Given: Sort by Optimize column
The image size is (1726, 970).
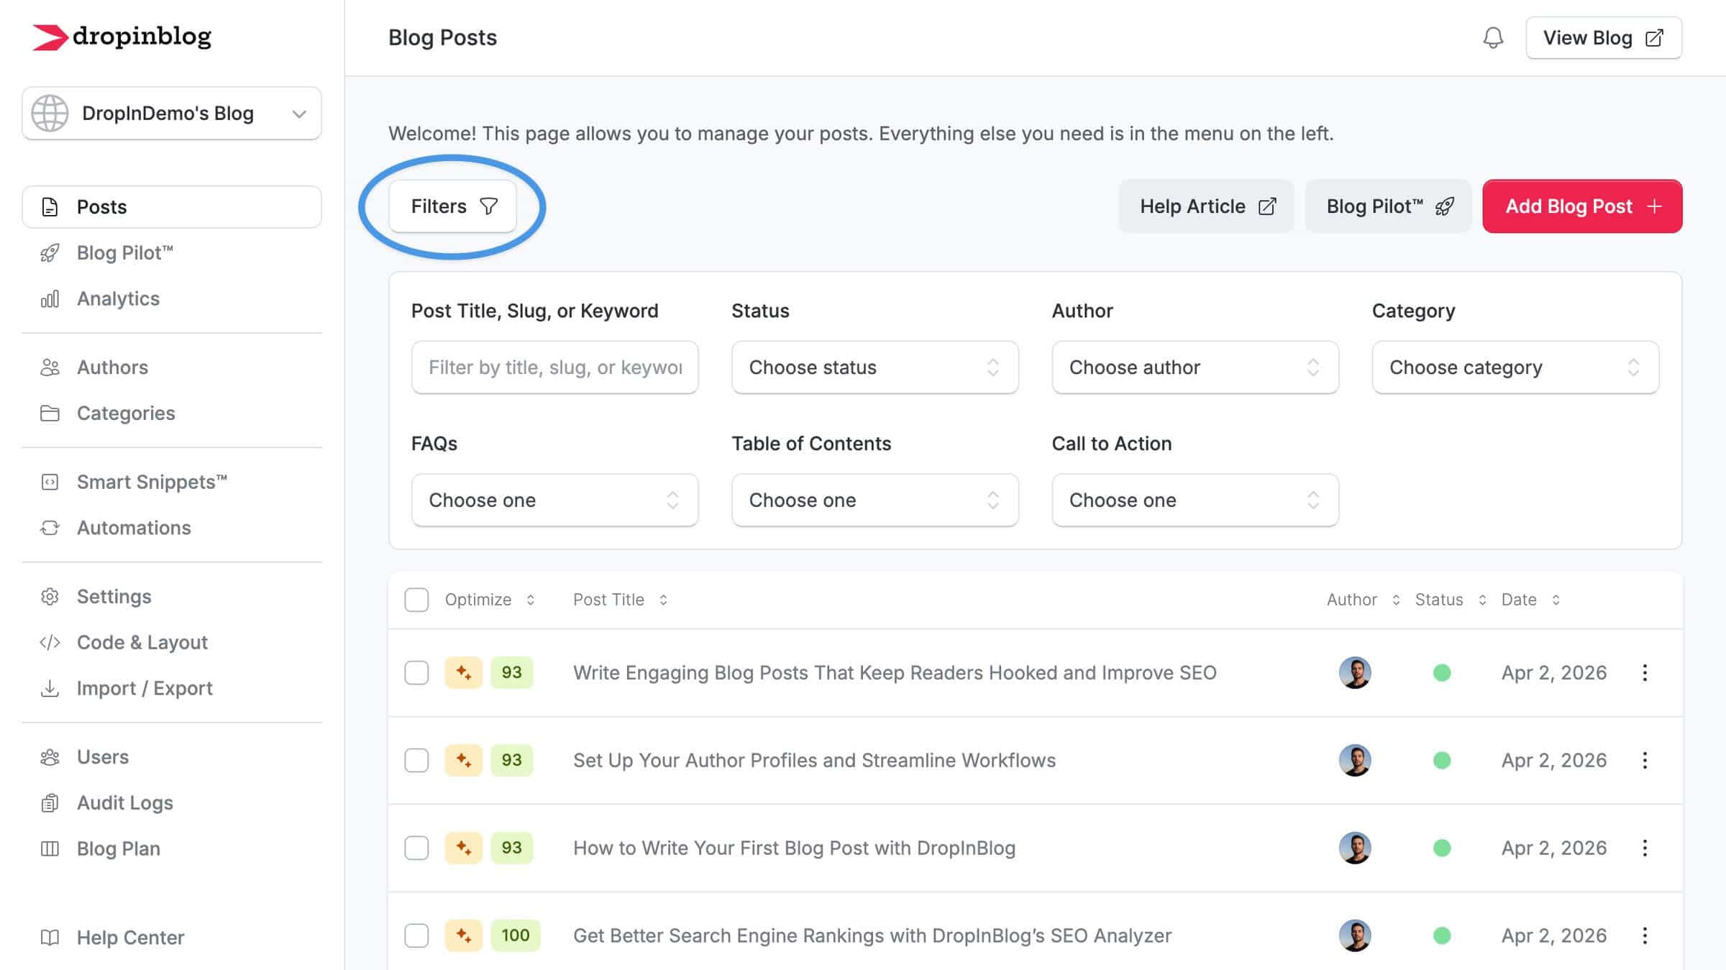Looking at the screenshot, I should click(x=490, y=600).
